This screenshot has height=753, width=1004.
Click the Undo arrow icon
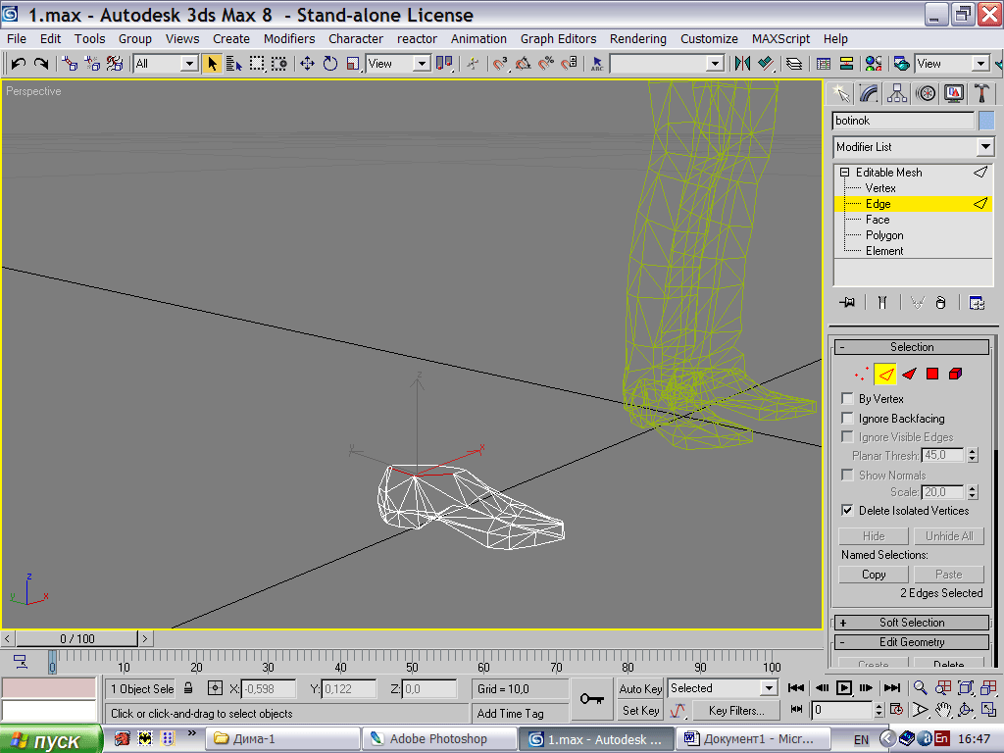[18, 64]
